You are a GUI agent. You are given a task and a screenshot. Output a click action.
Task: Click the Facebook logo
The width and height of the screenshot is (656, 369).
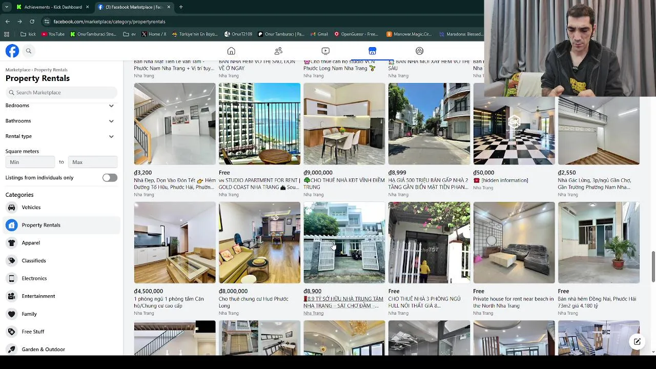12,51
